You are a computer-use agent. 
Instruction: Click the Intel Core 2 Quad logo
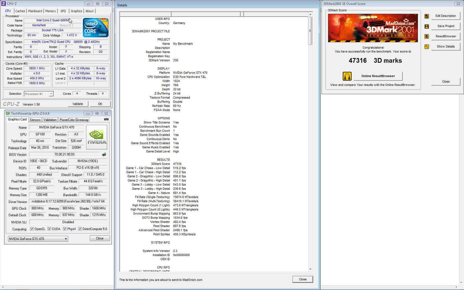(x=96, y=28)
